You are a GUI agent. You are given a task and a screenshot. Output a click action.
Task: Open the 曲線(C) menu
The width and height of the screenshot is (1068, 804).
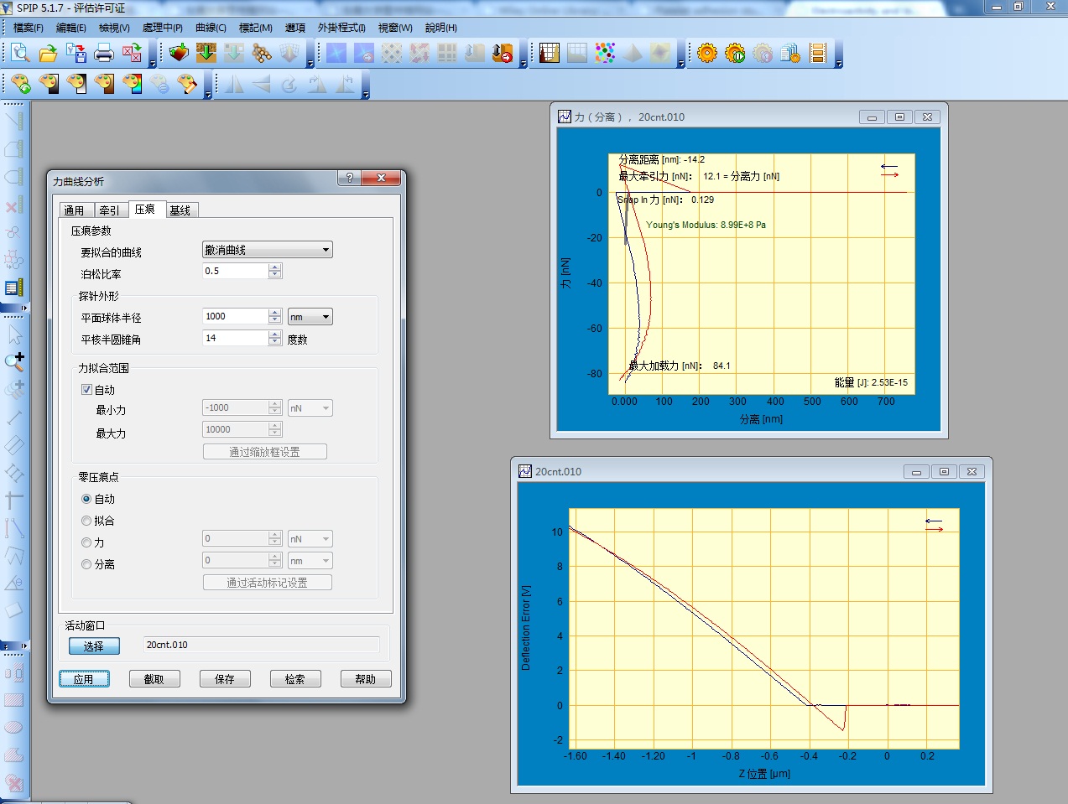(x=211, y=28)
